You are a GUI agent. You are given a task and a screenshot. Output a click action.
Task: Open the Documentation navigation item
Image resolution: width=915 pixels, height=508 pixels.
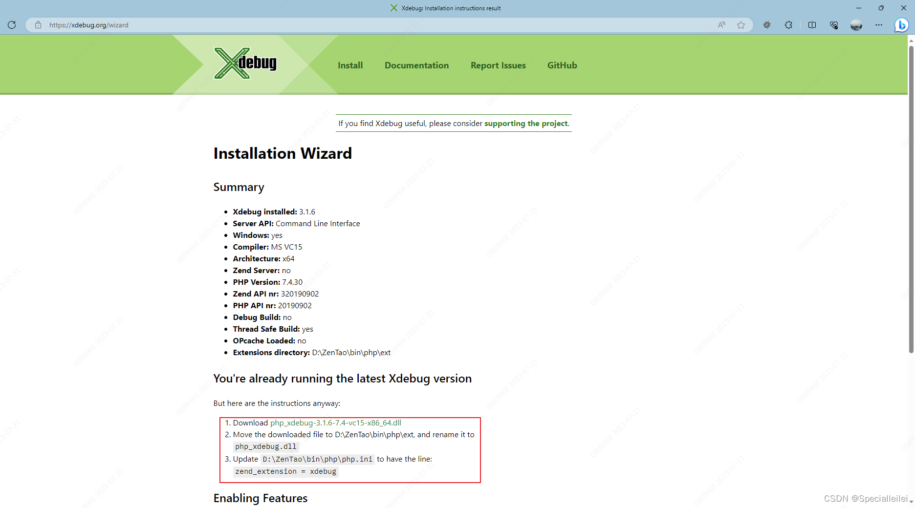416,65
